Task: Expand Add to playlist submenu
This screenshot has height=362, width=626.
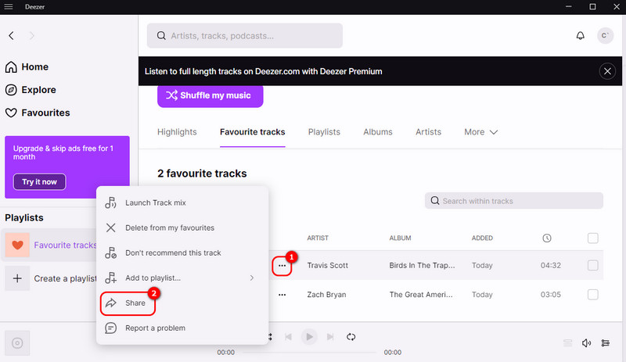Action: (182, 278)
